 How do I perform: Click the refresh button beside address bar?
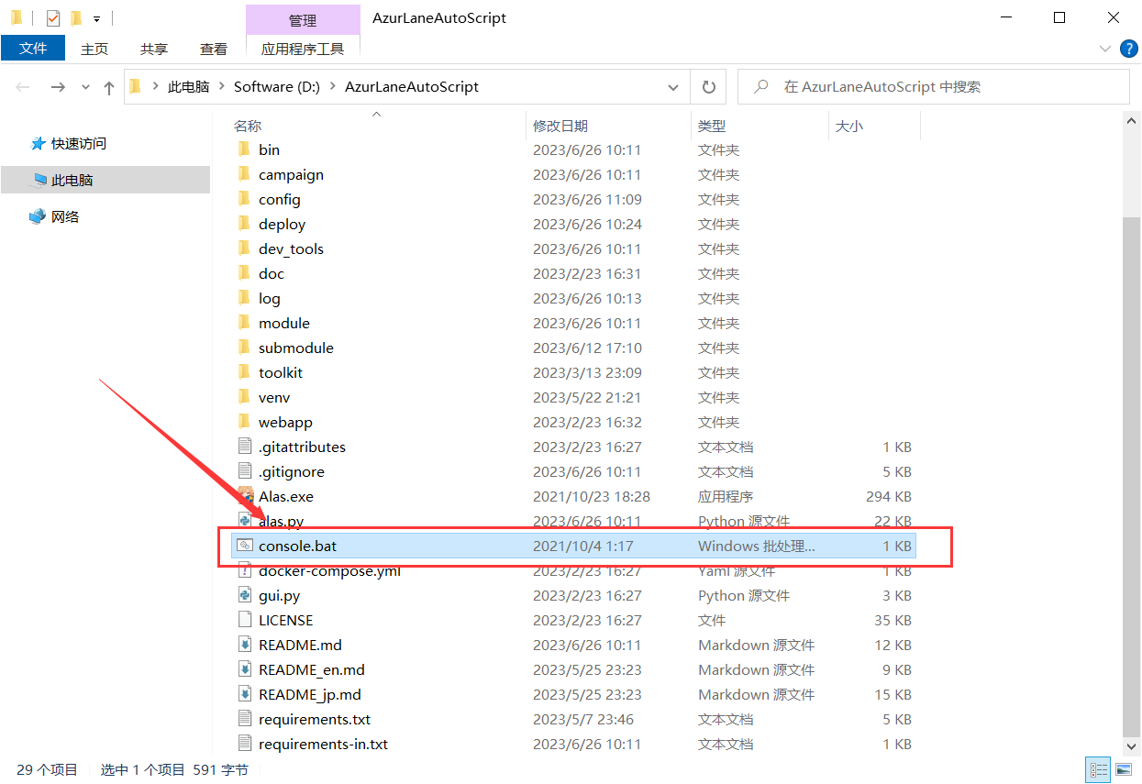click(x=708, y=87)
